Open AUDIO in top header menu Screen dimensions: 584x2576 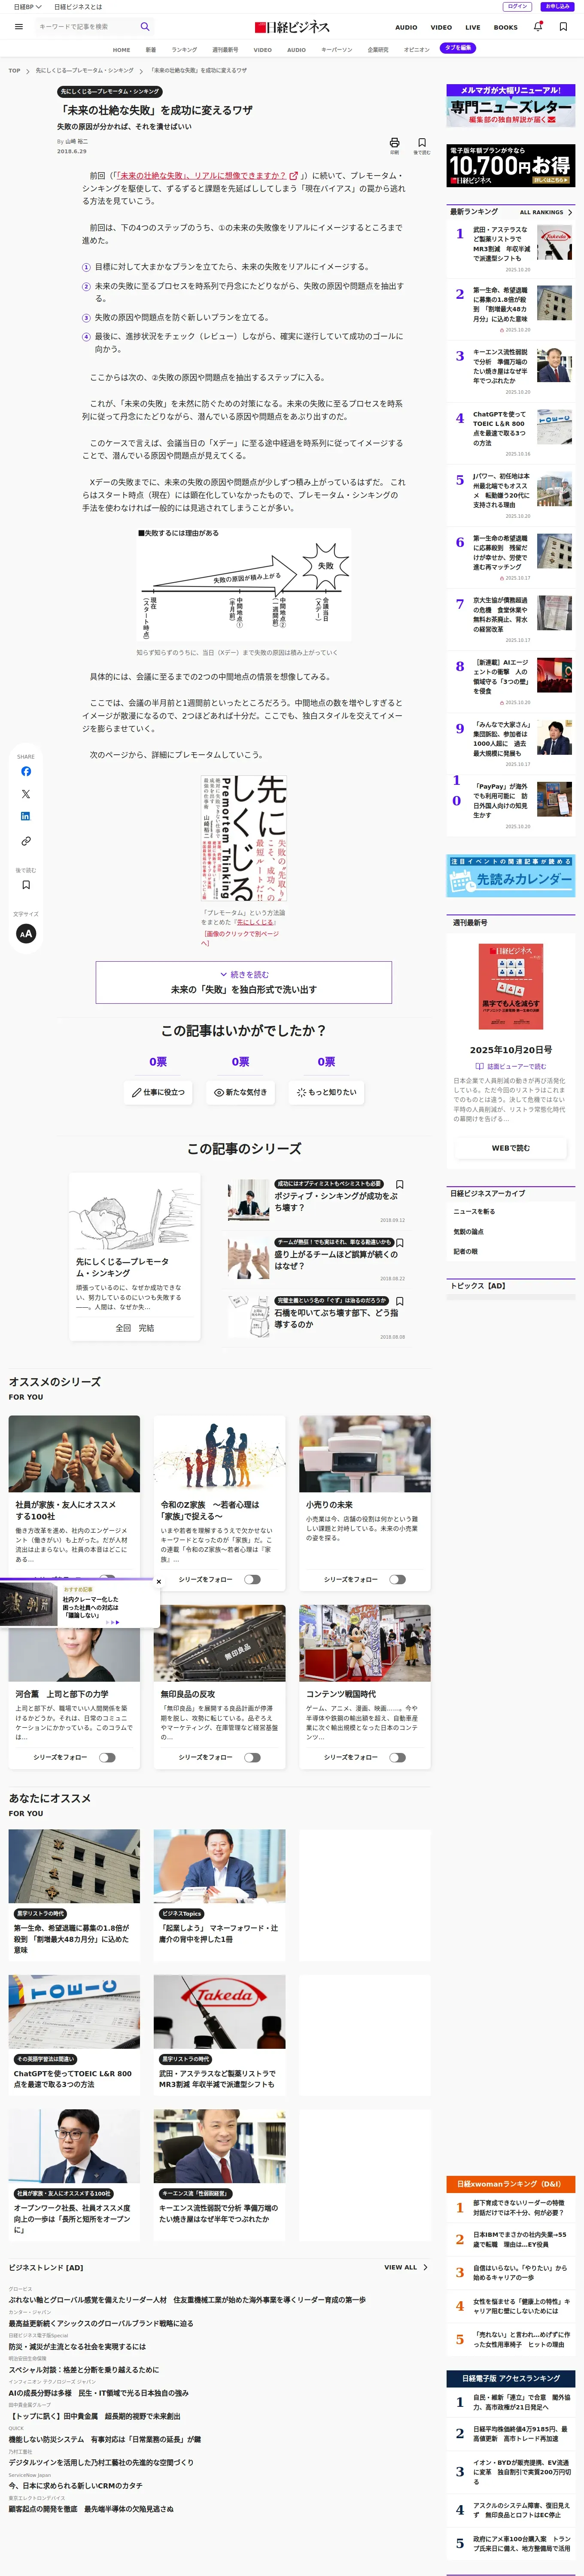[x=406, y=27]
